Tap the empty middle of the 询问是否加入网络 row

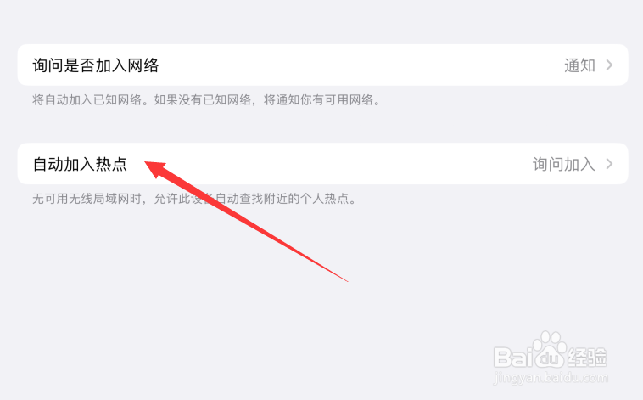pyautogui.click(x=361, y=65)
